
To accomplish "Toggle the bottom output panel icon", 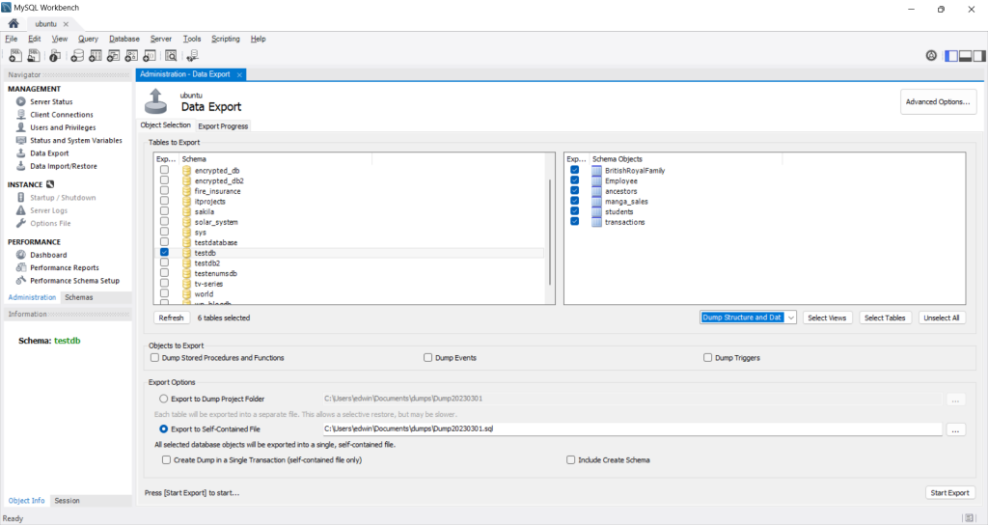I will pos(965,56).
